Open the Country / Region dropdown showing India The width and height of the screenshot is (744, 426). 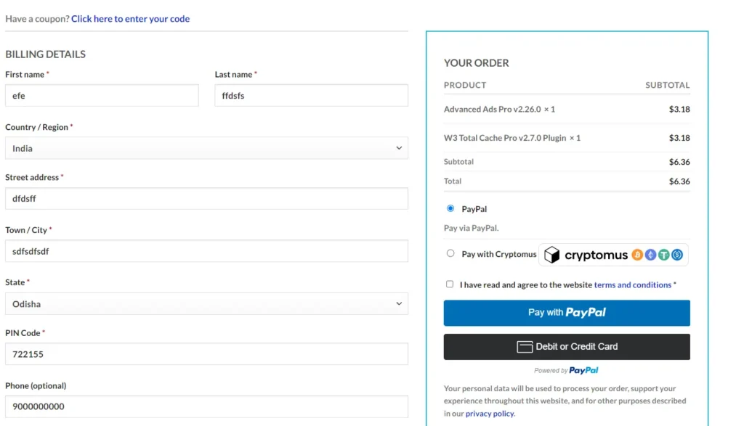[206, 148]
